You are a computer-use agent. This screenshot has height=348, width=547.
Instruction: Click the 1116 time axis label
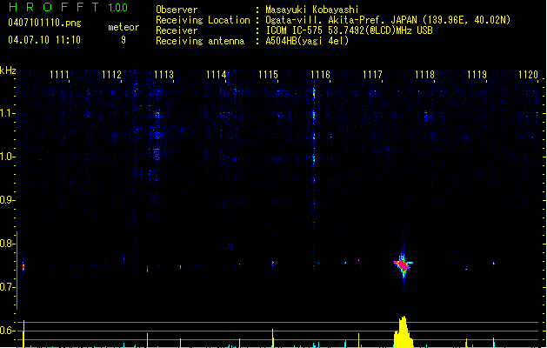320,75
